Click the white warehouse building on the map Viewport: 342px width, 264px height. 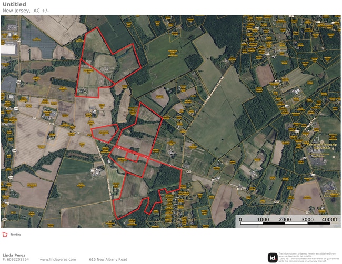point(8,49)
